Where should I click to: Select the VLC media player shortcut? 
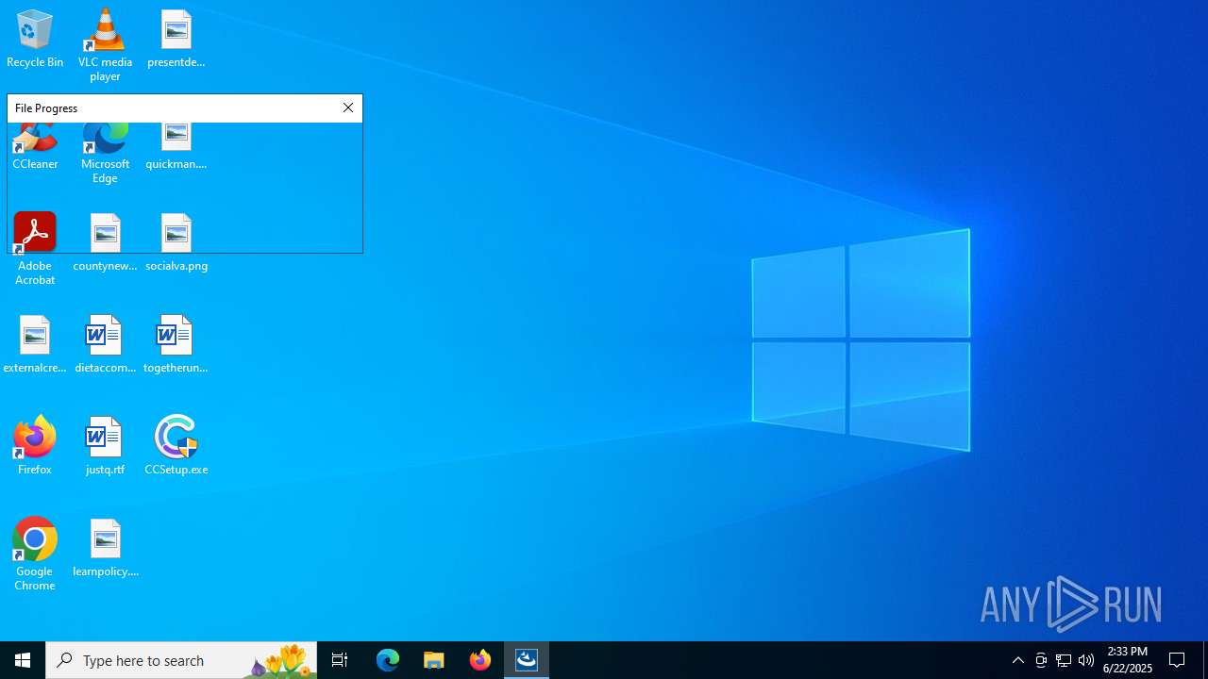(105, 45)
